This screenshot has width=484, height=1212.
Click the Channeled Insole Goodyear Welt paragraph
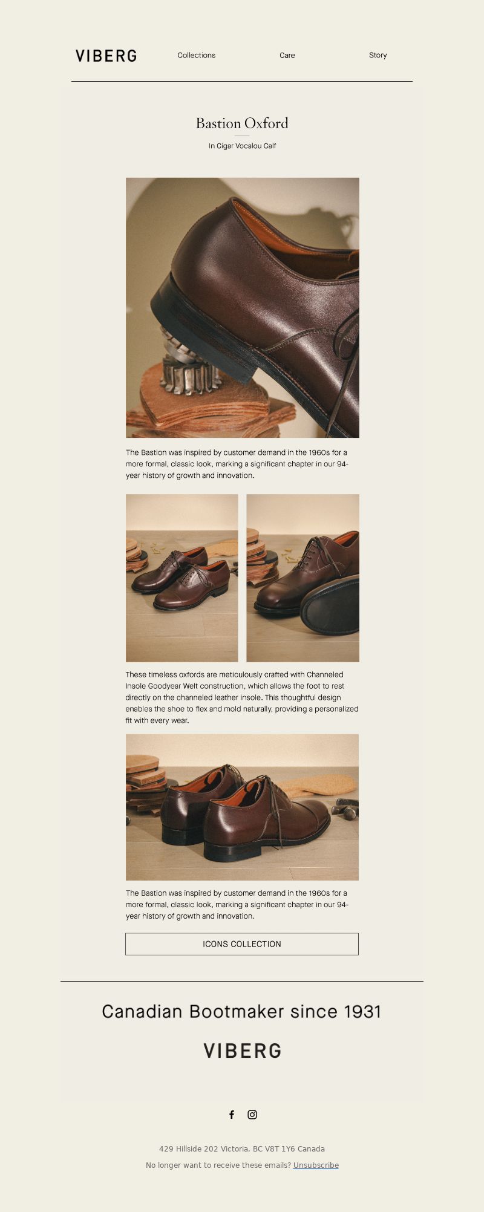[242, 697]
